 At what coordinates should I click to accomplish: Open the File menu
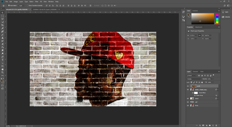pyautogui.click(x=7, y=2)
